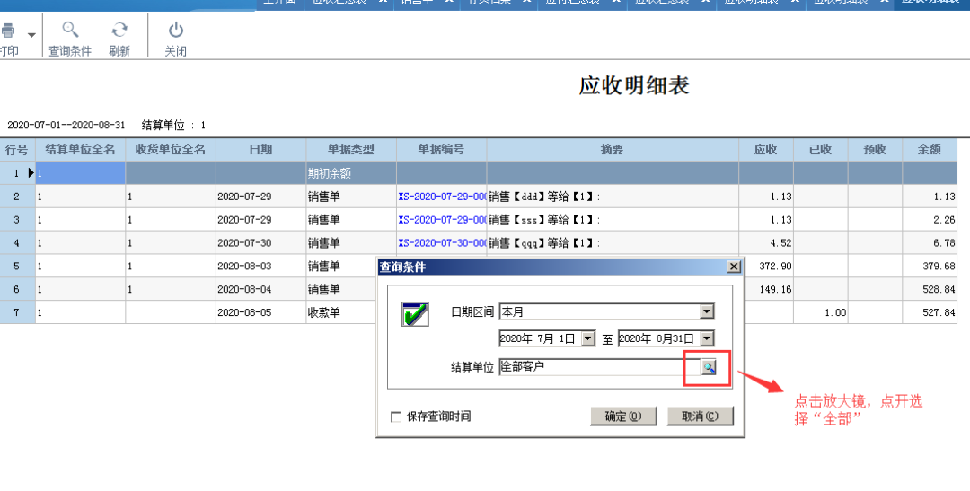Close the 查询条件 dialog with X

tap(734, 267)
